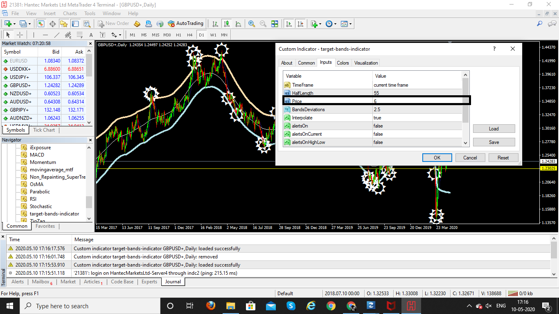Click the Cancel button in dialog
Screen dimensions: 559x314
click(x=470, y=157)
